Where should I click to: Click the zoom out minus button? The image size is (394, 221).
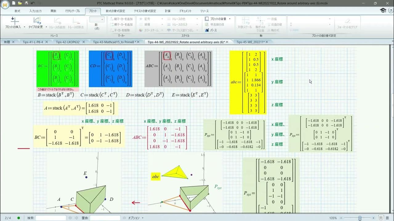340,218
